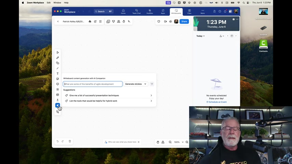Choose the Shapes tool
Screen dimensions: 292x164
tap(57, 63)
